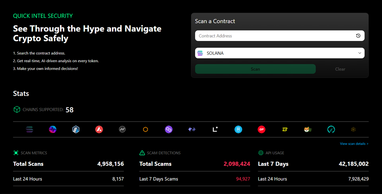Click the Last 7 Days Scams value 94,927
Screen dimensions: 382x194
(x=243, y=179)
